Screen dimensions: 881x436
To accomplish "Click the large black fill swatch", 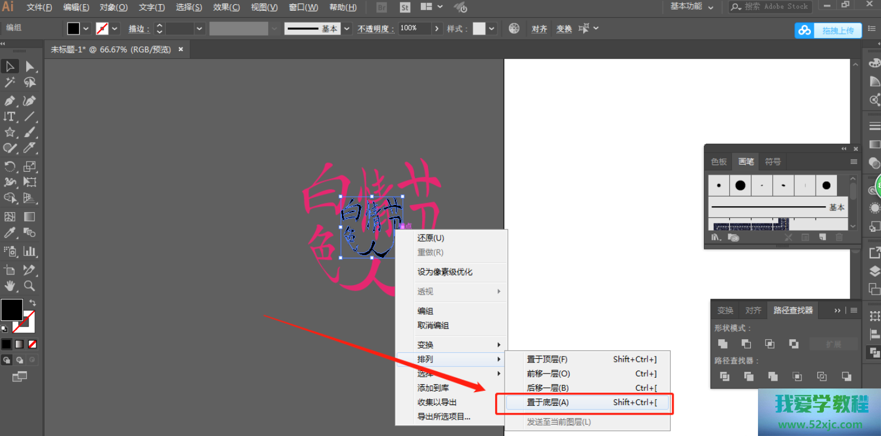I will [x=11, y=309].
